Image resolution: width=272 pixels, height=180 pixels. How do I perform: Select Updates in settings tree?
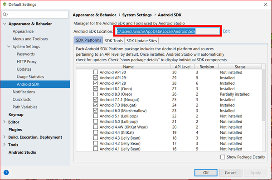(x=24, y=69)
